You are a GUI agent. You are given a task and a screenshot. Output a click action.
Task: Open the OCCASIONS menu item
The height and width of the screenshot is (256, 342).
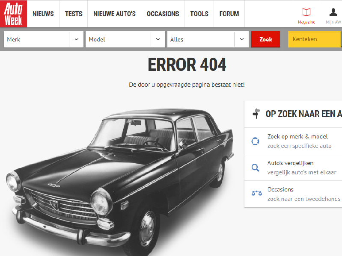pyautogui.click(x=163, y=14)
